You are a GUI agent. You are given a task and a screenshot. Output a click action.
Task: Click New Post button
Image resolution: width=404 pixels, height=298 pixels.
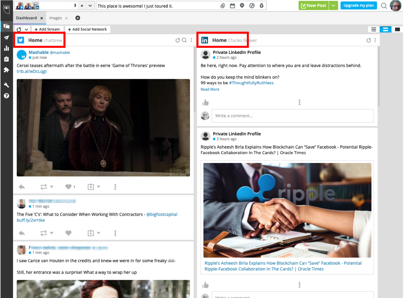pyautogui.click(x=314, y=6)
